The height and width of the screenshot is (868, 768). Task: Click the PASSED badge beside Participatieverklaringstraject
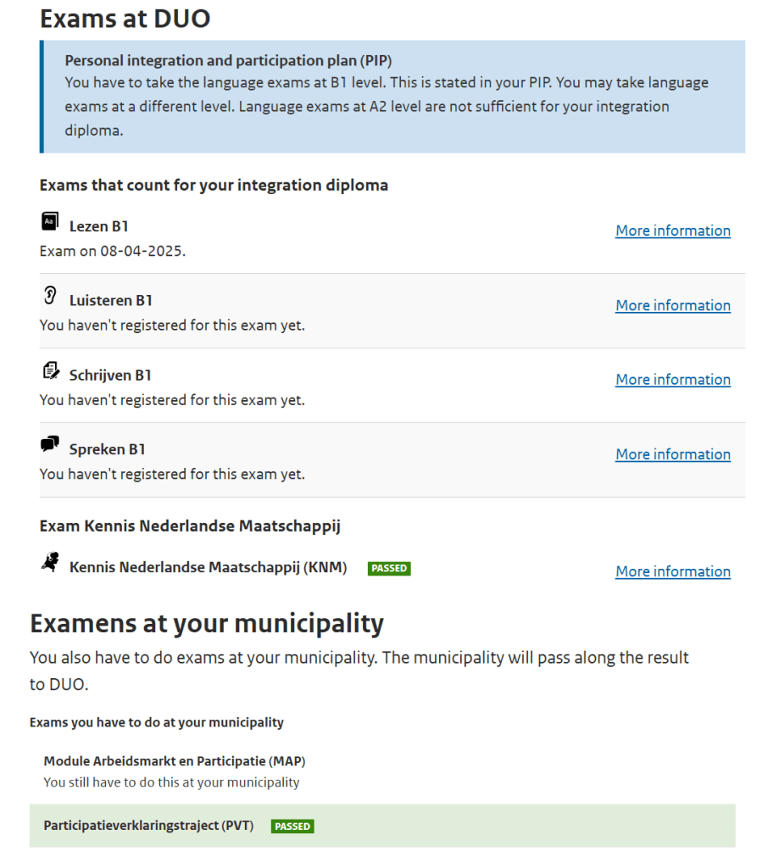(x=292, y=826)
